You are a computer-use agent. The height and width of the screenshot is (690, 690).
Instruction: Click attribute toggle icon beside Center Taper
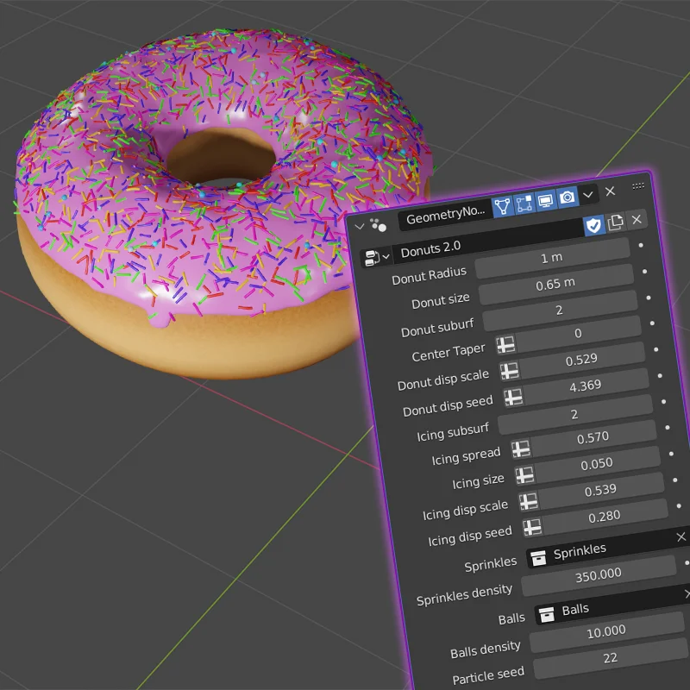[505, 345]
